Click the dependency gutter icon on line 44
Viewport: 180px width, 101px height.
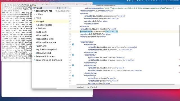click(x=73, y=65)
